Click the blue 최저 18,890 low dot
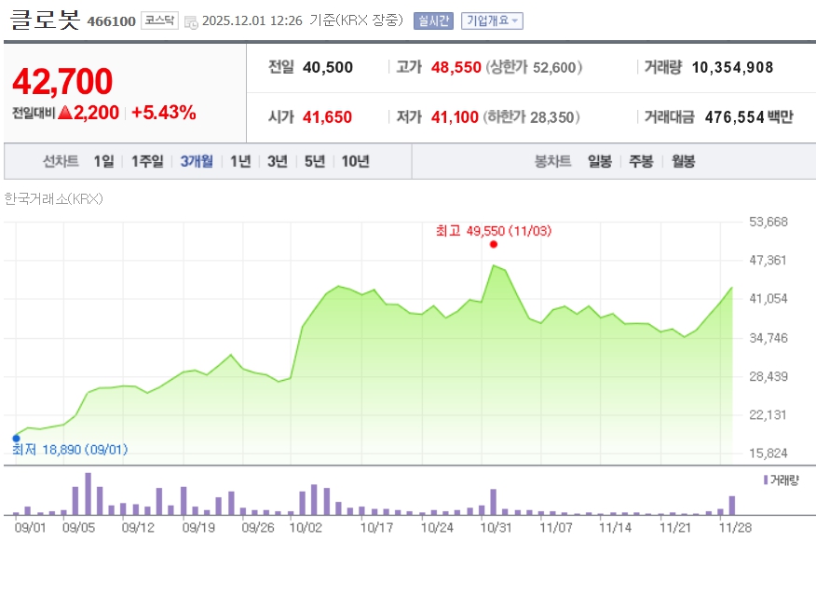Image resolution: width=816 pixels, height=595 pixels. [16, 438]
